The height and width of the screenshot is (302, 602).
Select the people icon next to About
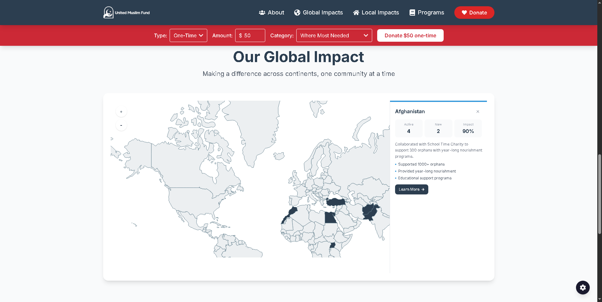click(262, 13)
